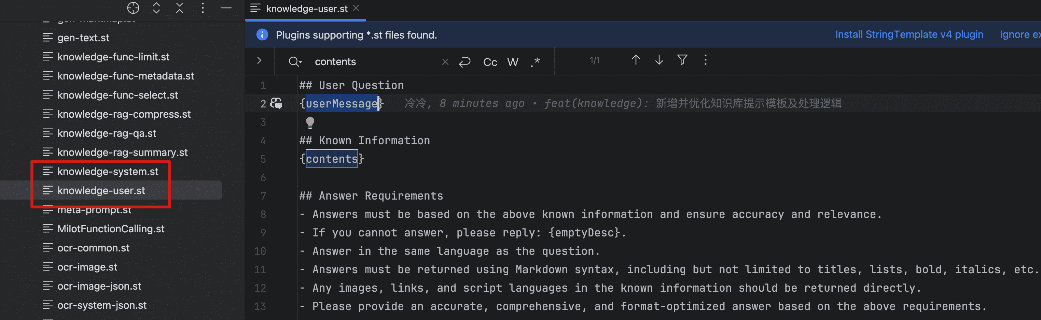Toggle match case (Cc) in search

pyautogui.click(x=490, y=62)
